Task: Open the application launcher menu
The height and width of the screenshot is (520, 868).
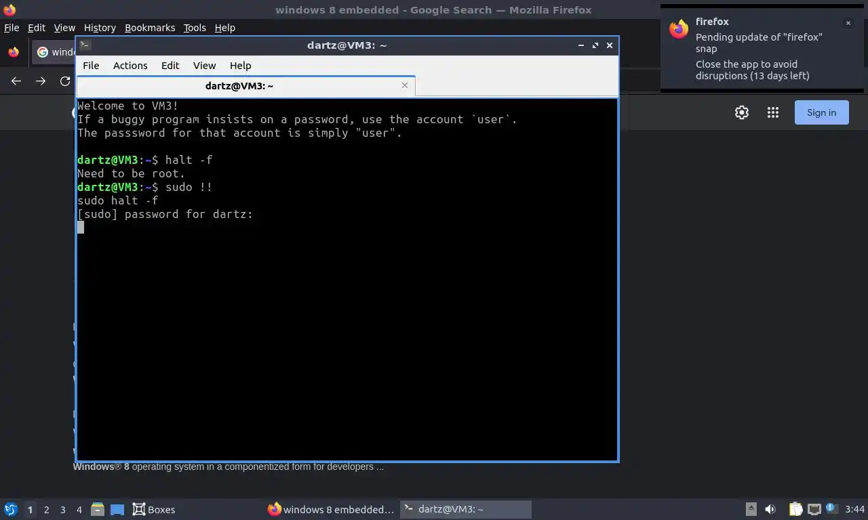Action: pyautogui.click(x=11, y=509)
